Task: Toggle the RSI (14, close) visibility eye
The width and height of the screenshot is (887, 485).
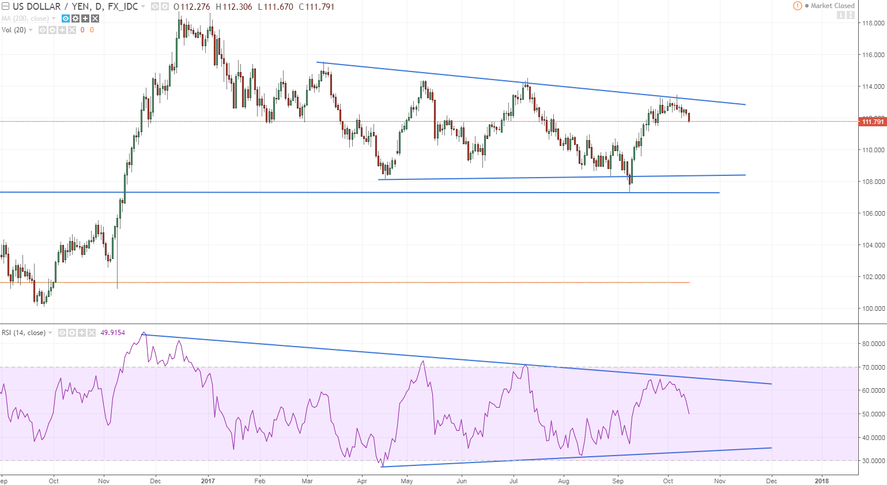Action: [x=62, y=333]
